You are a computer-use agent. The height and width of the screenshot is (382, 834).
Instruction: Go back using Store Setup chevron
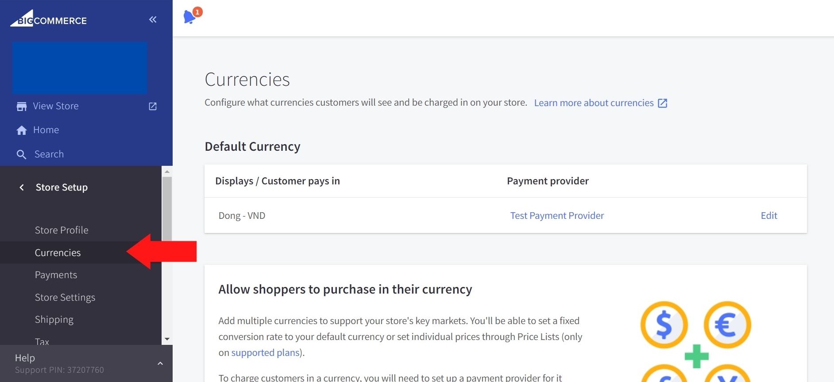coord(22,187)
